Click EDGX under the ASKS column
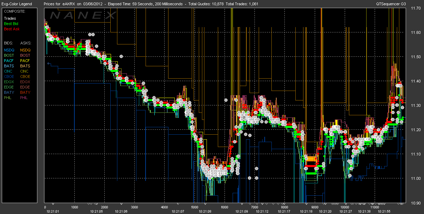The width and height of the screenshot is (424, 214). click(x=25, y=82)
